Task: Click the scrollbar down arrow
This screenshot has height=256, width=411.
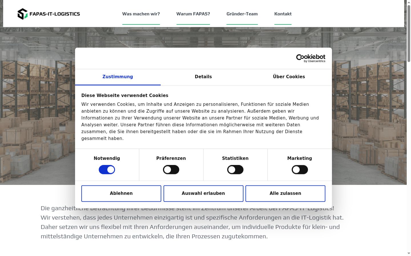Action: tap(409, 253)
